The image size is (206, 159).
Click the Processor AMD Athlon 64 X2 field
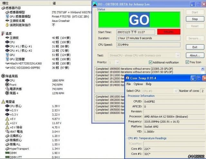[174, 116]
